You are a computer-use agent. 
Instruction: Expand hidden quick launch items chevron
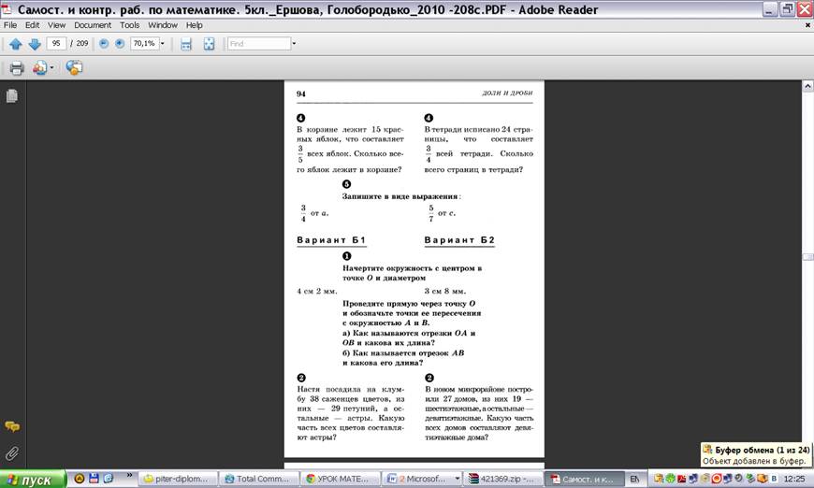coord(129,475)
